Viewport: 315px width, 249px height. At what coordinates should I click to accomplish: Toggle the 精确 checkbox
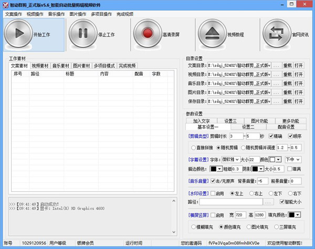point(270,136)
